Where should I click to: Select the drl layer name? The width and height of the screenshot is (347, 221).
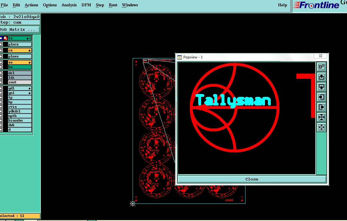click(20, 73)
